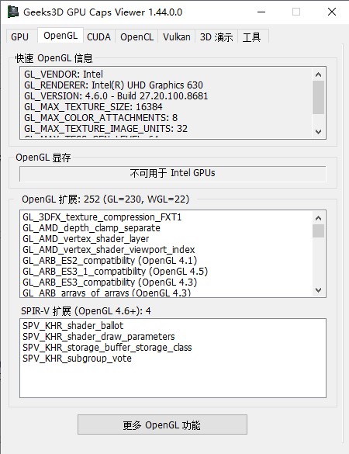This screenshot has width=349, height=454.
Task: Select SPV_KHR_shader_ballot entry
Action: click(x=73, y=326)
